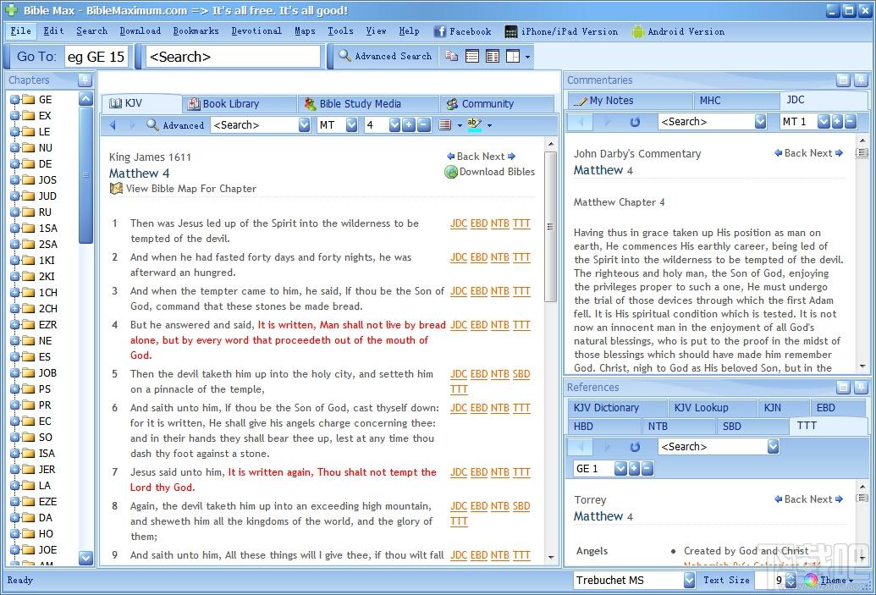Click the JDC link for verse 1
Image resolution: width=876 pixels, height=595 pixels.
[x=459, y=223]
